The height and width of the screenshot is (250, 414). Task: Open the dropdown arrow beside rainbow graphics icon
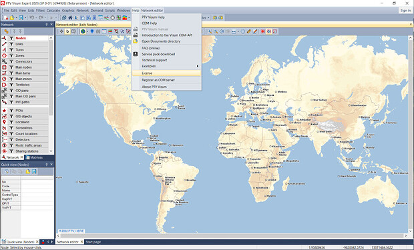129,18
